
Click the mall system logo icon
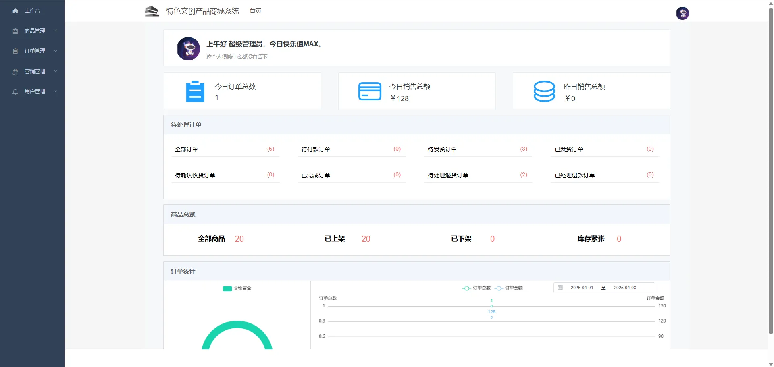coord(152,11)
